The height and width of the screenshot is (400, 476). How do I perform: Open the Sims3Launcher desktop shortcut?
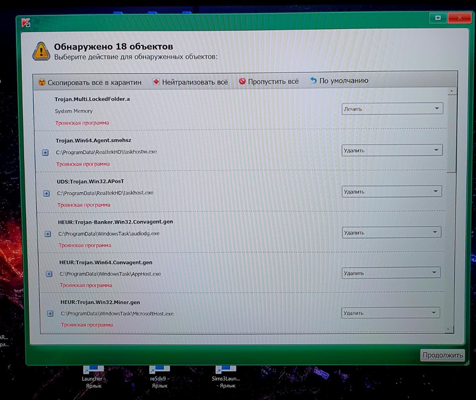(226, 377)
